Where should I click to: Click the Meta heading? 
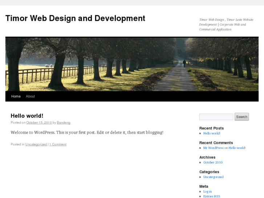pyautogui.click(x=204, y=186)
